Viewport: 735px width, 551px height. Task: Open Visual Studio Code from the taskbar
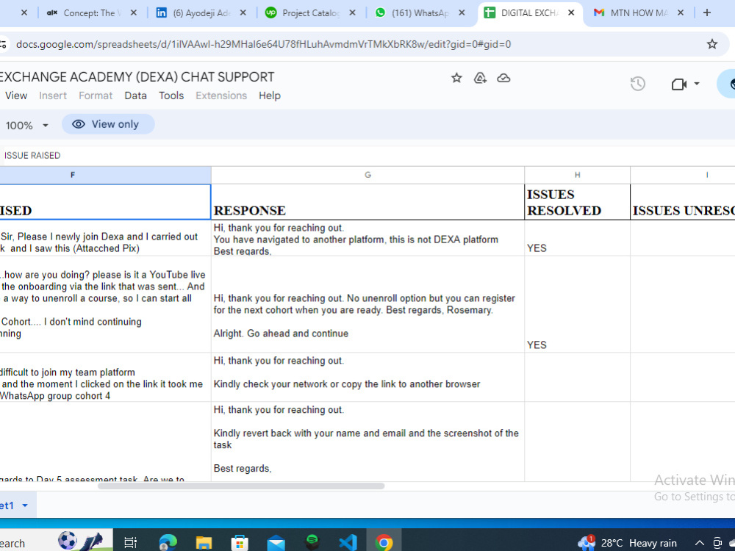click(x=348, y=543)
